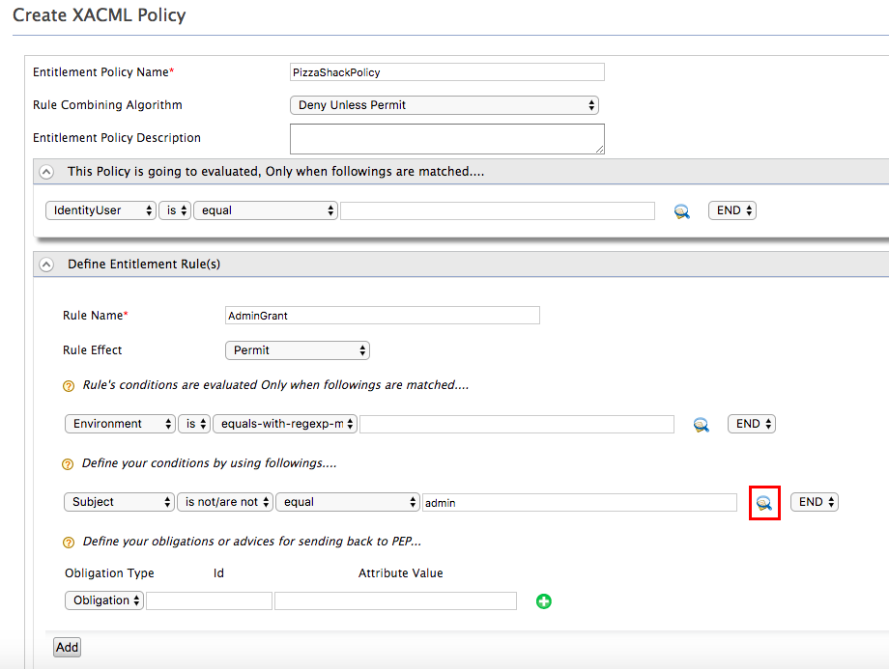Open the is not/are not dropdown
The image size is (889, 669).
224,501
